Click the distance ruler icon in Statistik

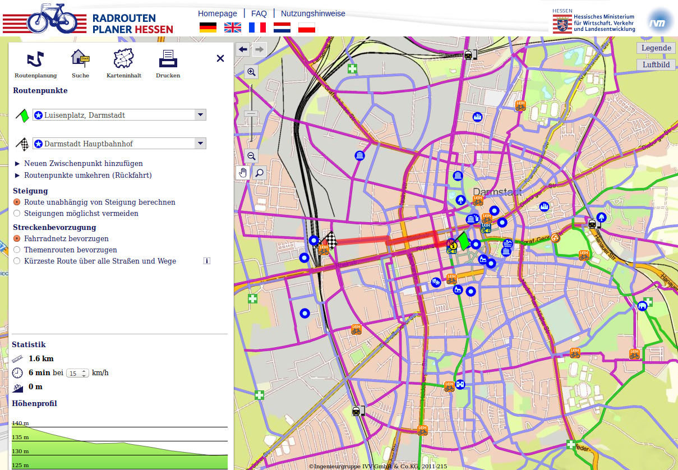click(x=17, y=359)
